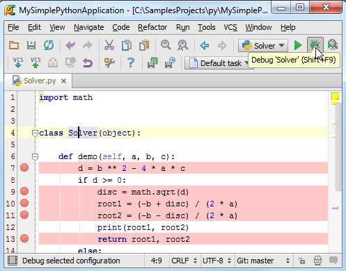Click the VCS Update Project icon

18,63
